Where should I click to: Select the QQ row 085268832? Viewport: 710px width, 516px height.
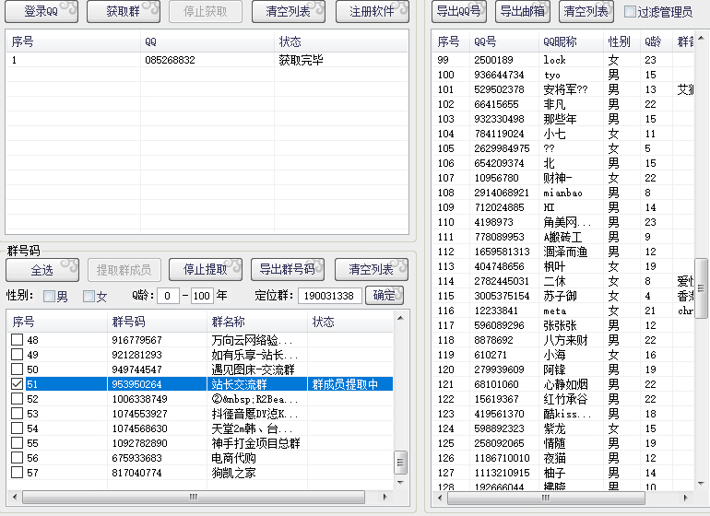(207, 60)
